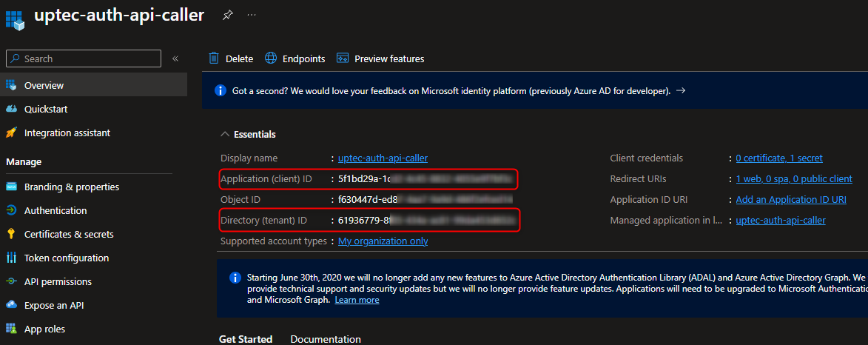
Task: Click the 'My organization only' link
Action: click(x=383, y=241)
